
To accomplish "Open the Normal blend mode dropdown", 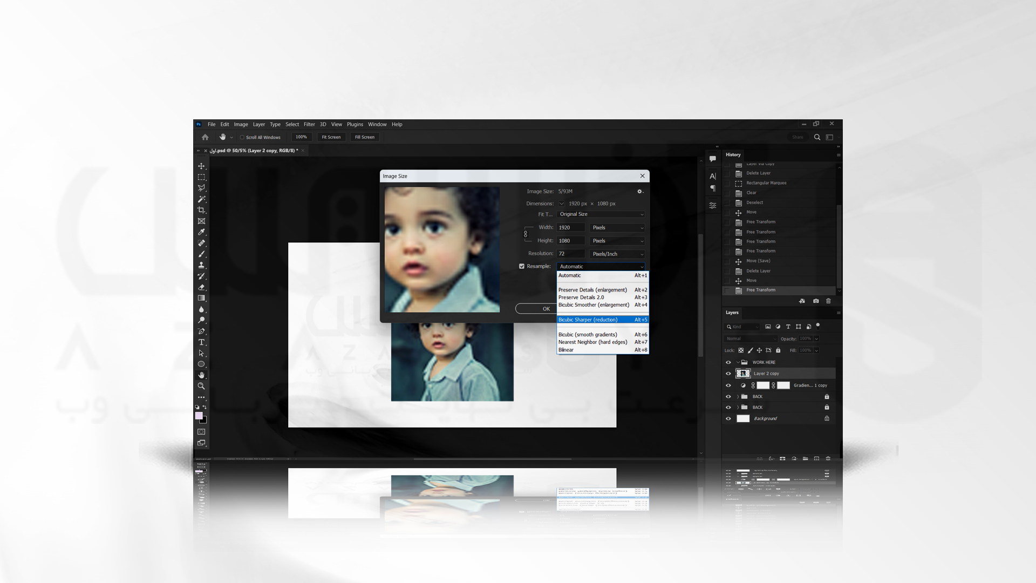I will click(751, 338).
